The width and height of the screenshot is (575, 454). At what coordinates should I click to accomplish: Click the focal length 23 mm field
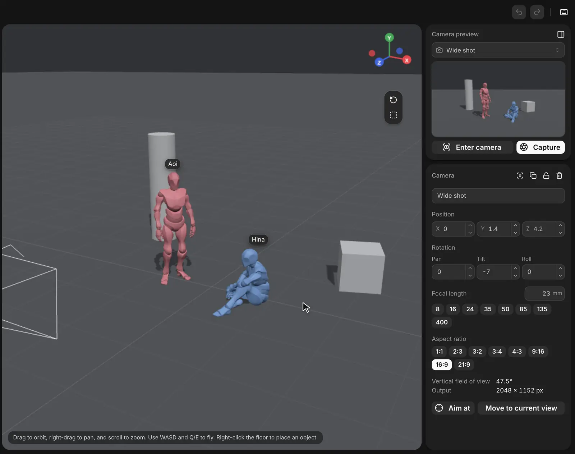click(x=544, y=293)
